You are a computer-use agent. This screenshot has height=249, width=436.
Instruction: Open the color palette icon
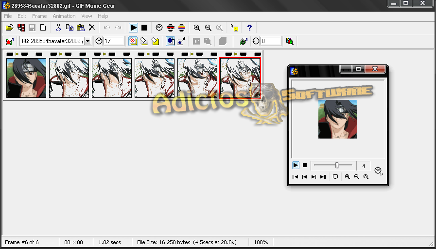pyautogui.click(x=290, y=41)
